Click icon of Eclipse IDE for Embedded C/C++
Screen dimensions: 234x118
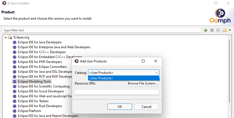point(15,57)
